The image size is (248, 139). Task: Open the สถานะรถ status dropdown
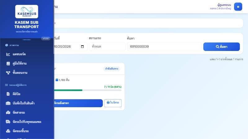coord(107,47)
